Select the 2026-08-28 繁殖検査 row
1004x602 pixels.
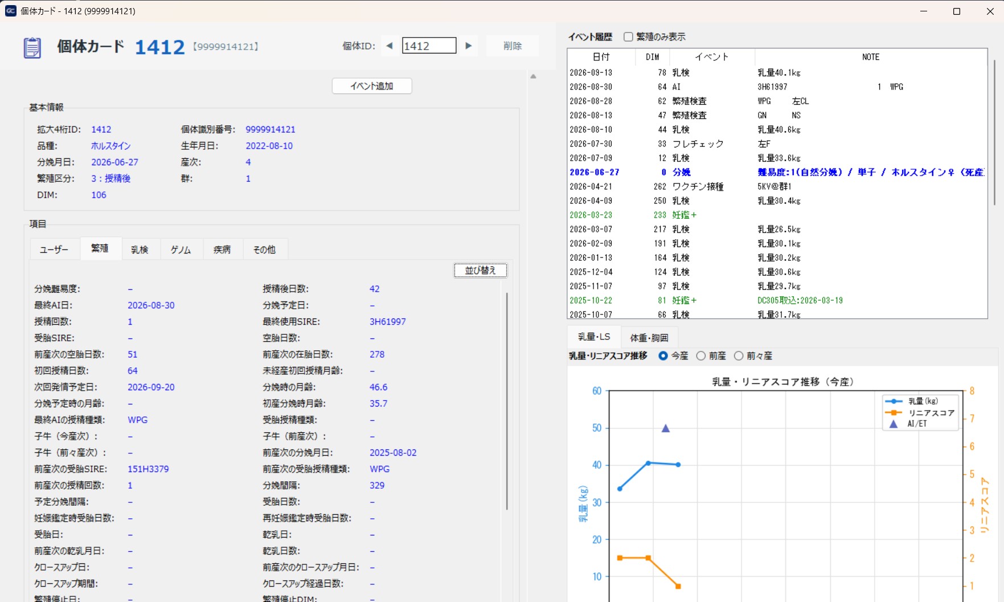point(777,101)
